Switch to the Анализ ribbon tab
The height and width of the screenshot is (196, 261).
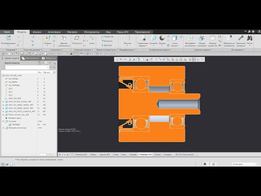37,32
